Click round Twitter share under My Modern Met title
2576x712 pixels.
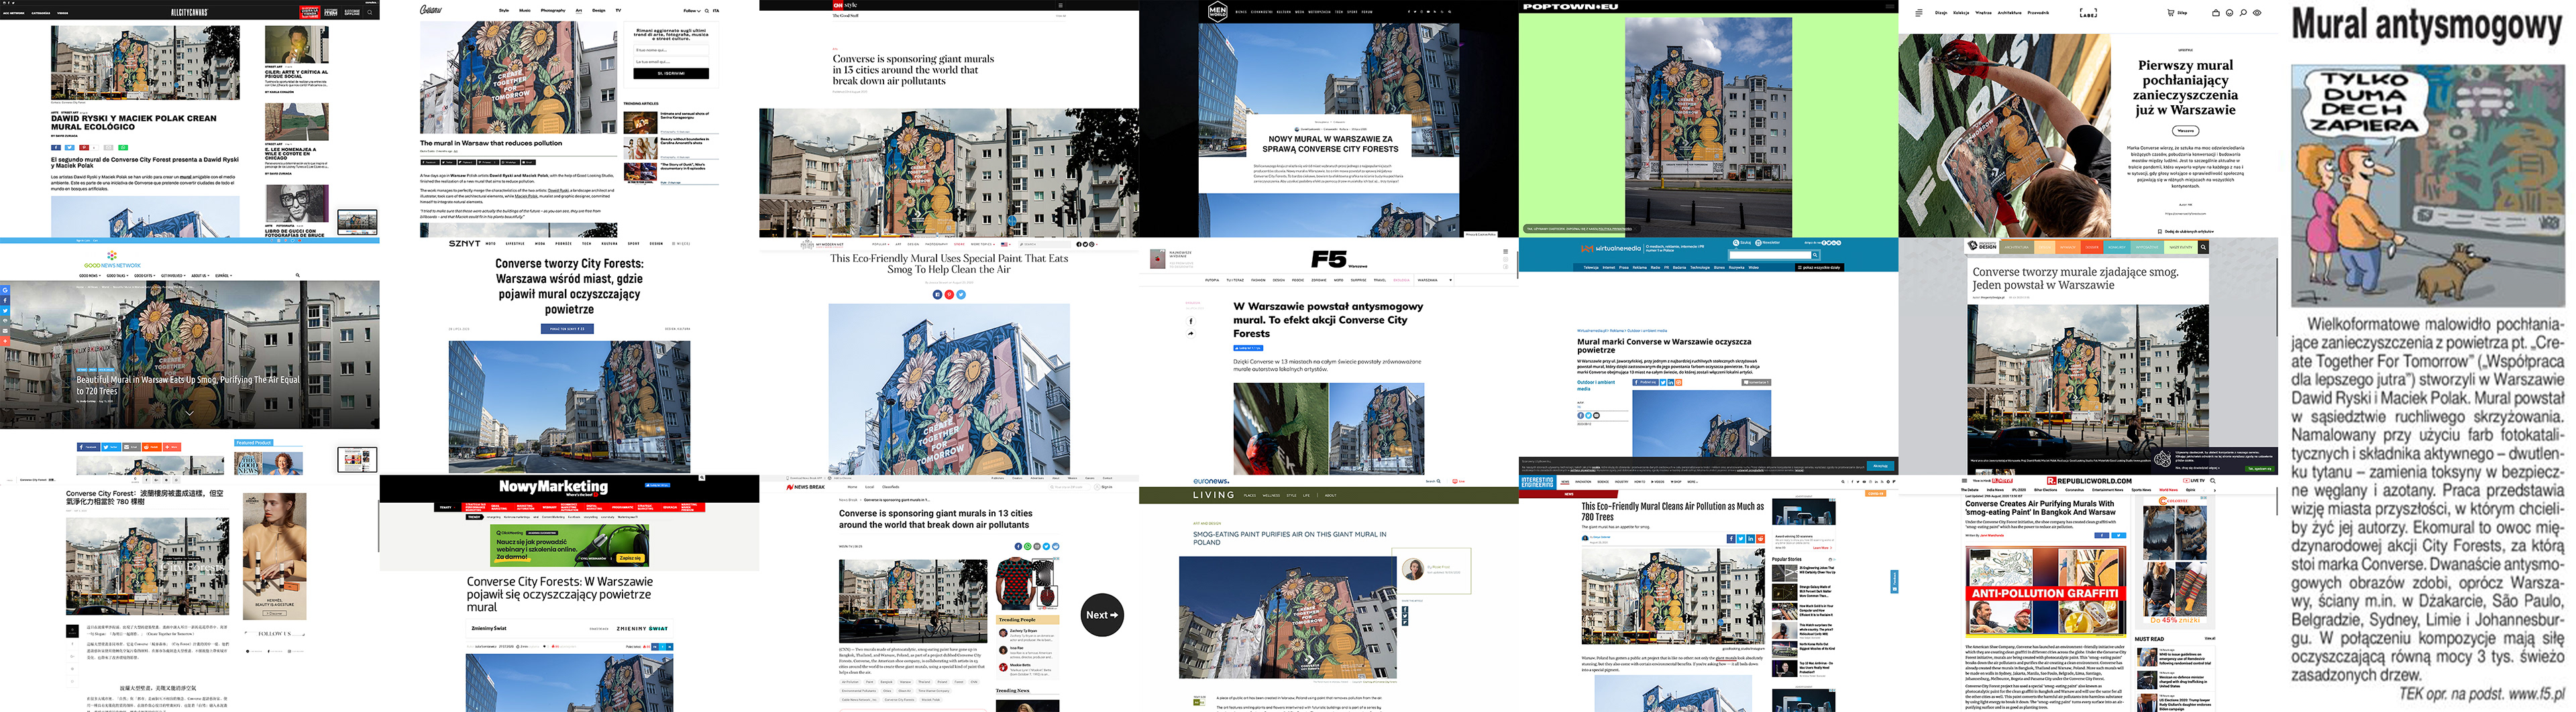[961, 295]
